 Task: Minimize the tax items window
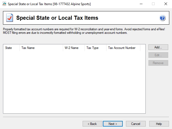pyautogui.click(x=141, y=4)
